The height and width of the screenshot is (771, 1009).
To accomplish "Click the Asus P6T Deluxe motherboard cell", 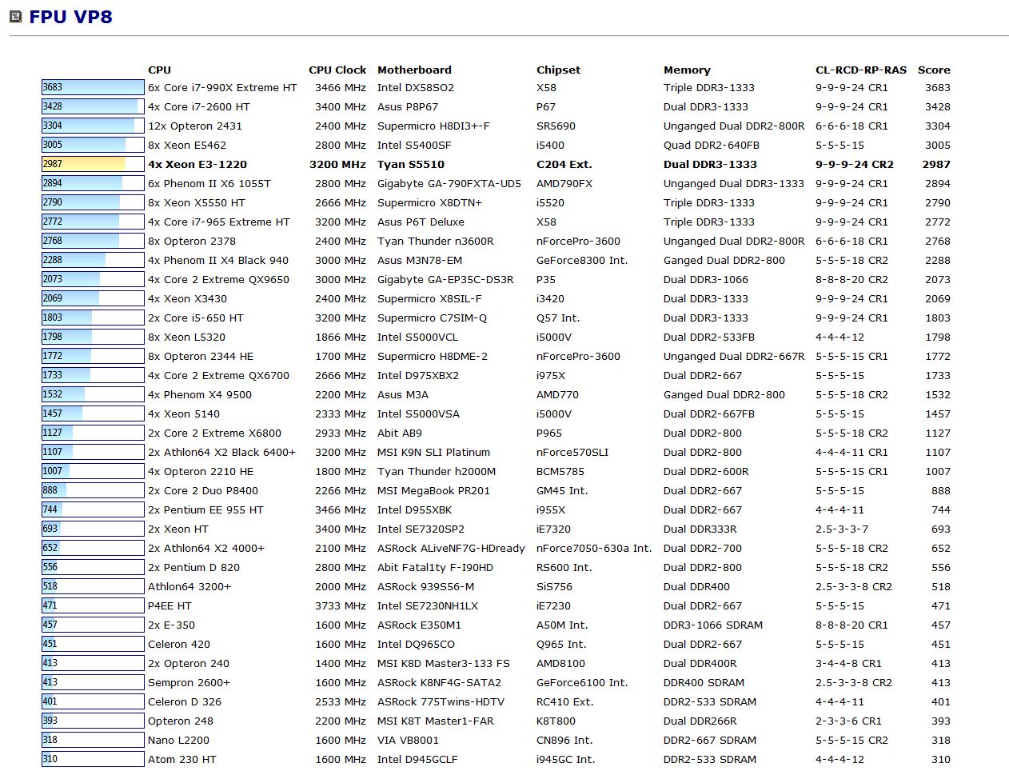I will click(421, 222).
